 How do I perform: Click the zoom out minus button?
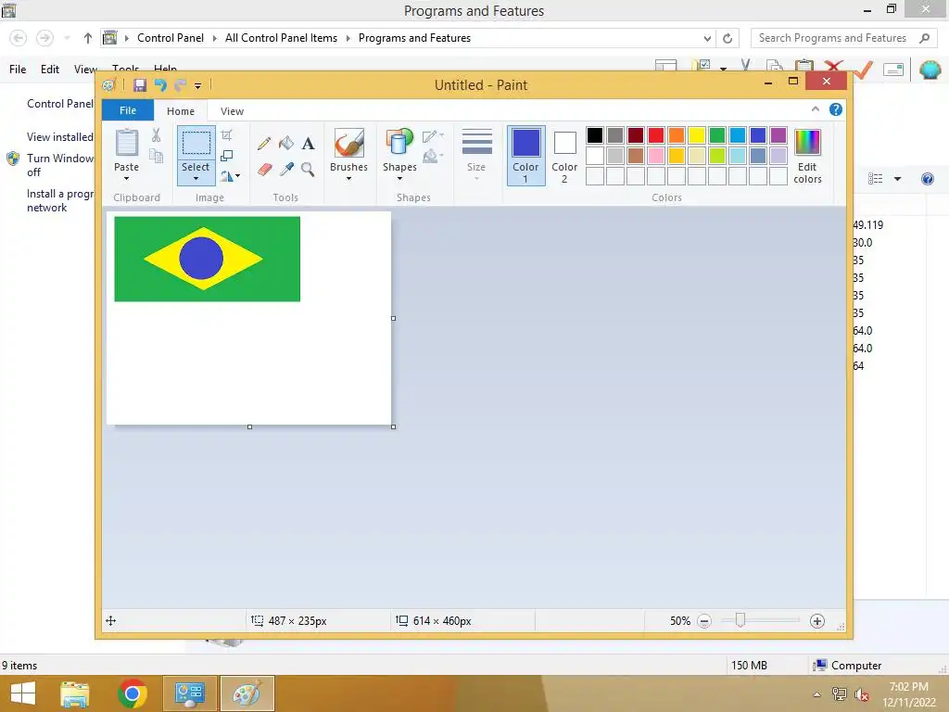[x=704, y=621]
